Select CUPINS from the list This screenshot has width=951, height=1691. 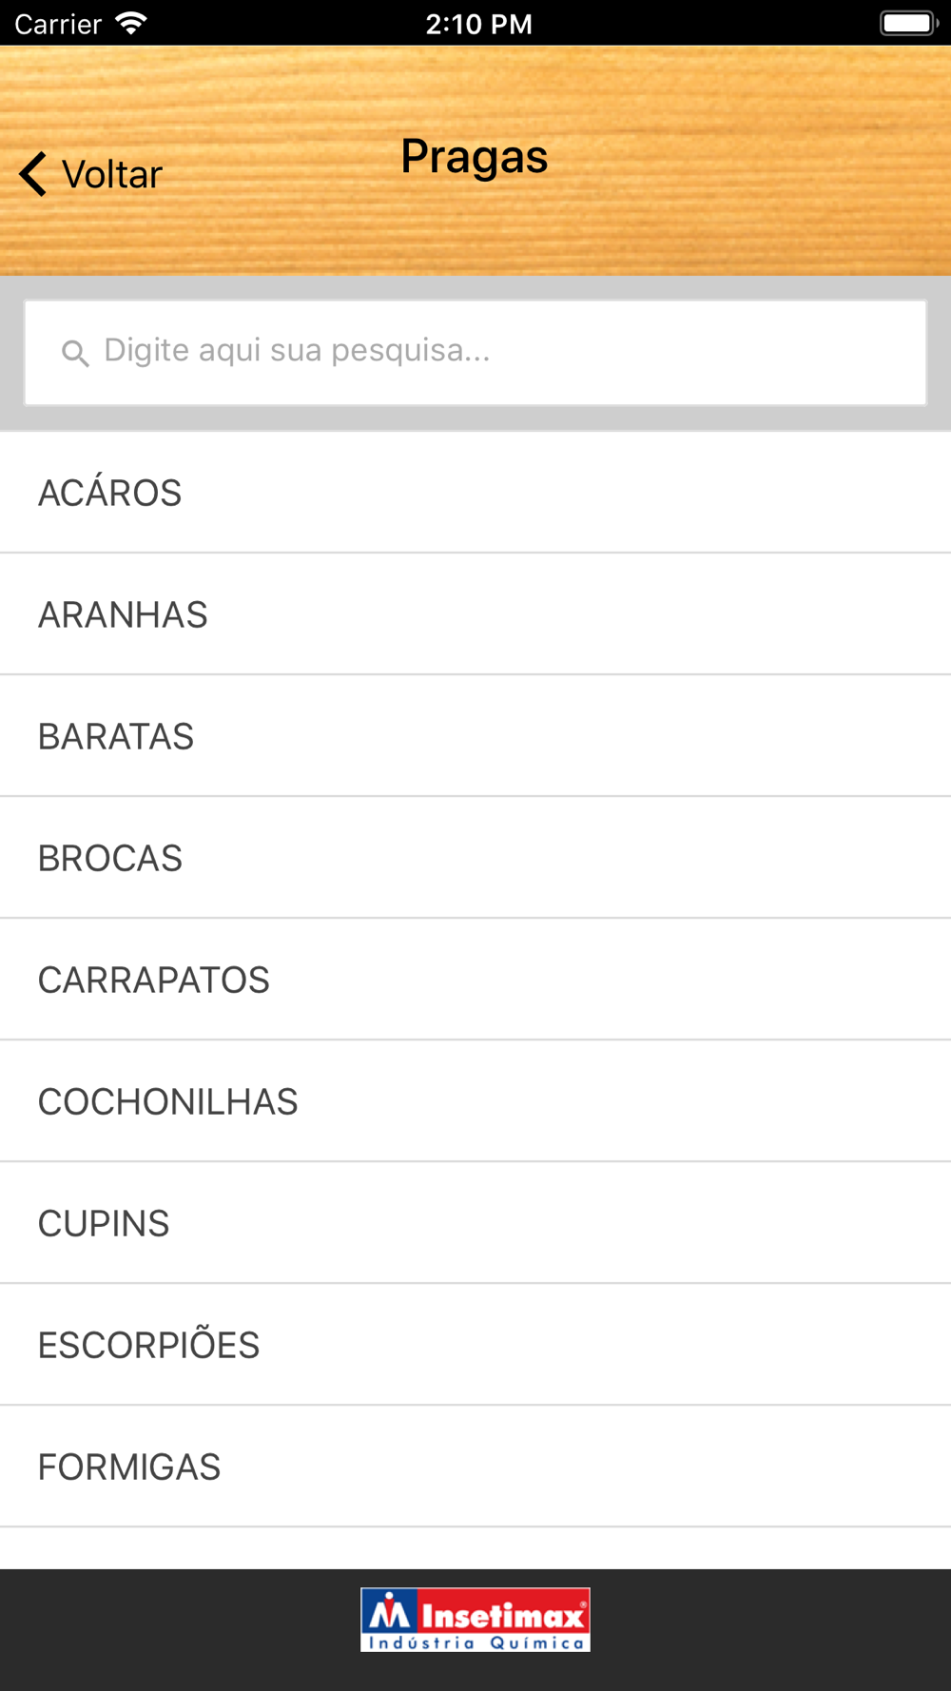pyautogui.click(x=475, y=1223)
